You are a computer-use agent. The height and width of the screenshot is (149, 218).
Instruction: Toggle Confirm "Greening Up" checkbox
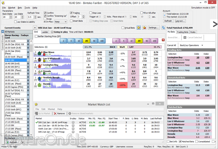[45, 16]
